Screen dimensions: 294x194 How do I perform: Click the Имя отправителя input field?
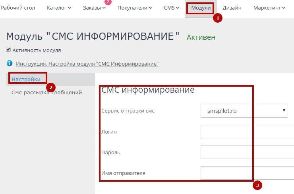point(247,173)
